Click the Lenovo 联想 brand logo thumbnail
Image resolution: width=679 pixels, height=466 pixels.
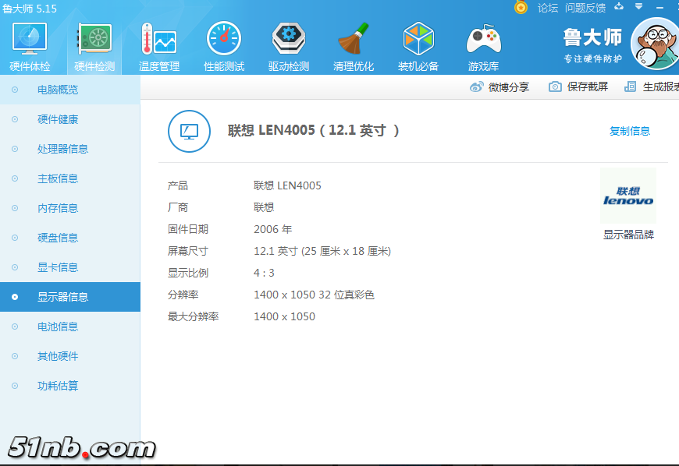(628, 196)
